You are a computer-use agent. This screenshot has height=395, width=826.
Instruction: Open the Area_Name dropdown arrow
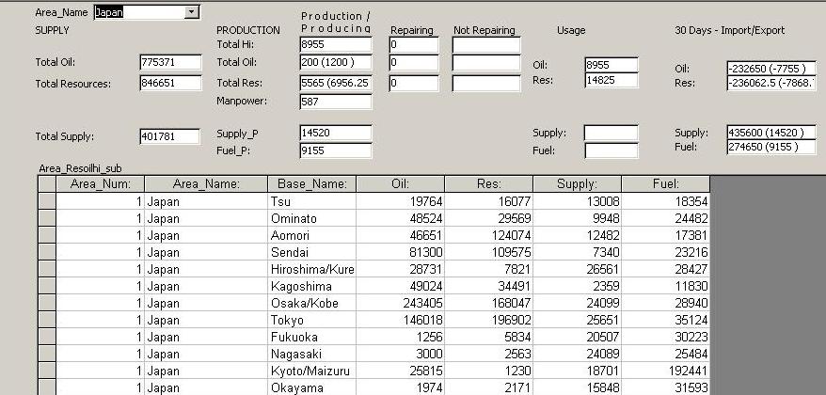point(192,12)
